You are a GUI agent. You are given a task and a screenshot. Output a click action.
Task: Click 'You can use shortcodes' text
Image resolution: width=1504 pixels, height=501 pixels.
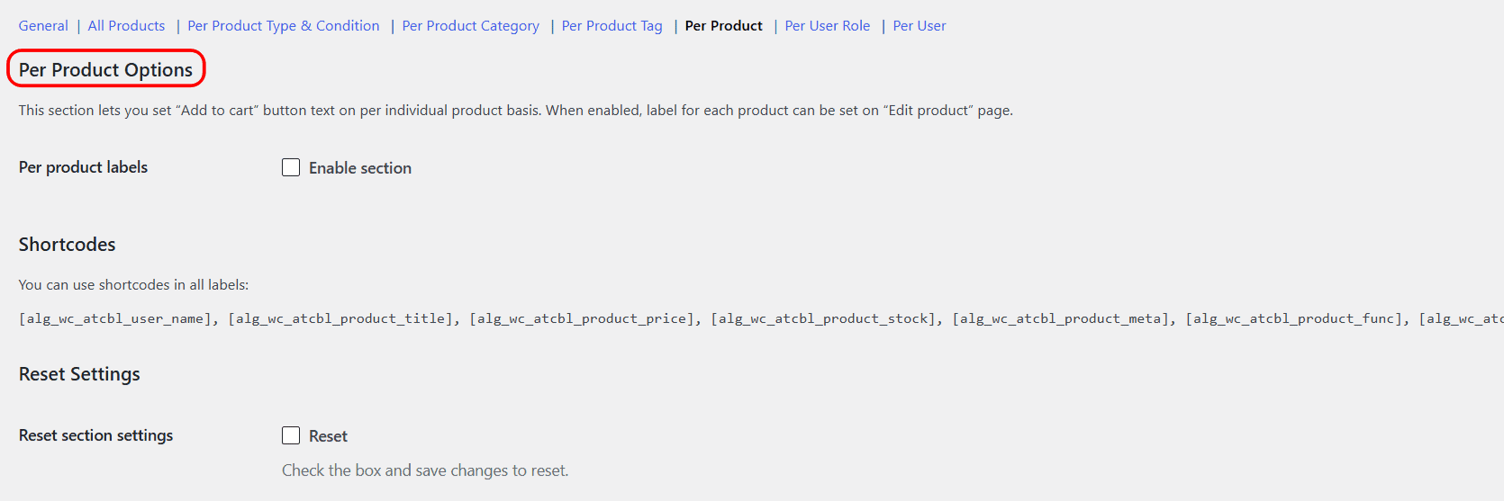click(133, 285)
